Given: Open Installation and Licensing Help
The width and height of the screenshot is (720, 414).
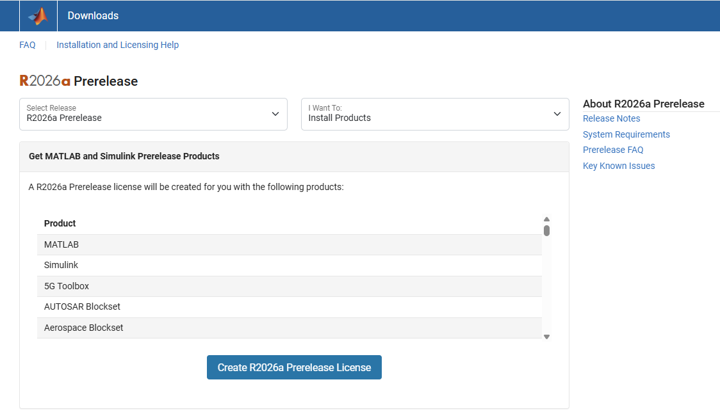Looking at the screenshot, I should (x=117, y=45).
